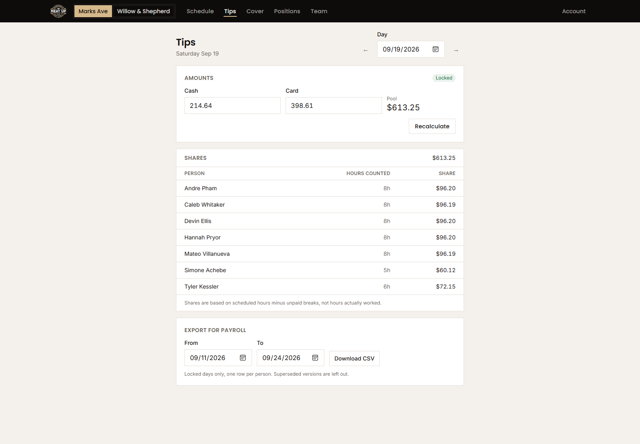Image resolution: width=640 pixels, height=444 pixels.
Task: Open the Account menu
Action: click(574, 11)
